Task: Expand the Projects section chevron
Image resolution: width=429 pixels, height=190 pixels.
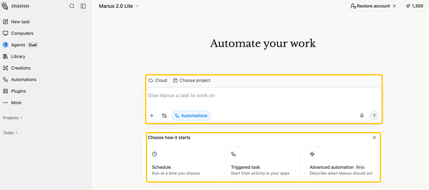Action: coord(21,118)
